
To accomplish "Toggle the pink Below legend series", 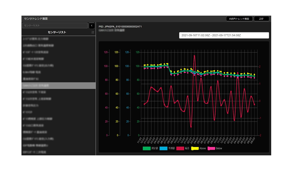I will click(x=215, y=149).
